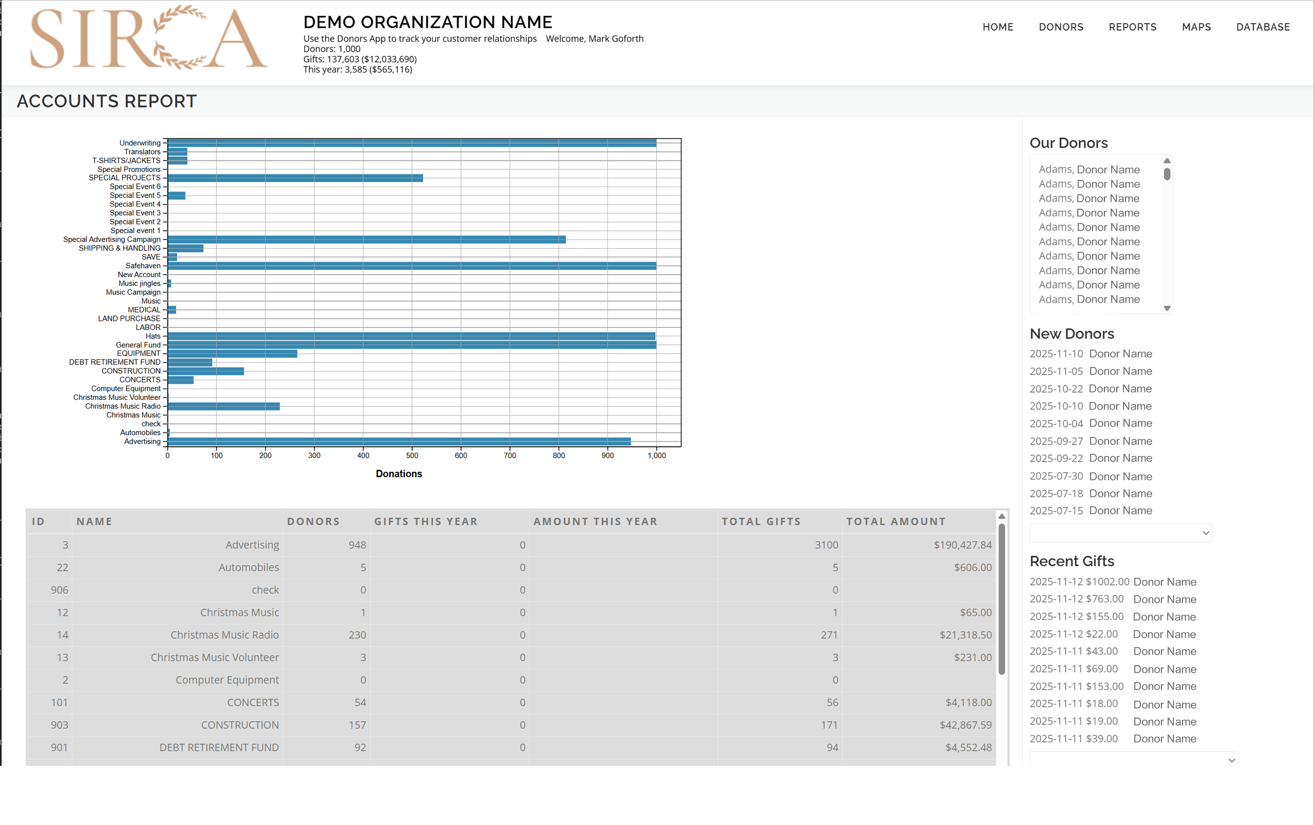Select the first Adams donor in Our Donors
This screenshot has height=825, width=1313.
pyautogui.click(x=1088, y=170)
